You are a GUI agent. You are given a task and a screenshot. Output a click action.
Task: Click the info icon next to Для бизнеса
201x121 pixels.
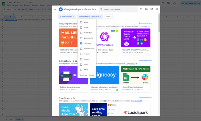pos(74,98)
